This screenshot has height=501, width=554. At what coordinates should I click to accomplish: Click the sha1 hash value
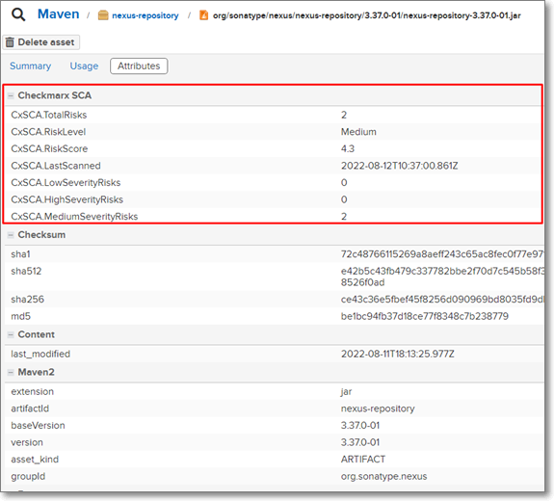pos(442,254)
